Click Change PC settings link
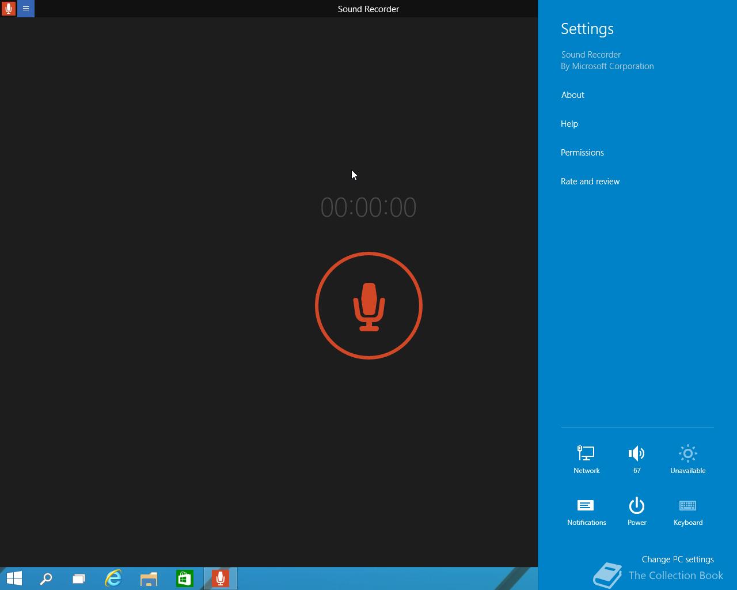737x590 pixels. tap(678, 559)
